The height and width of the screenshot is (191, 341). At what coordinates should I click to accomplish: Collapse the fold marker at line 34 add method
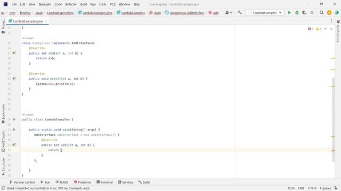pyautogui.click(x=20, y=145)
